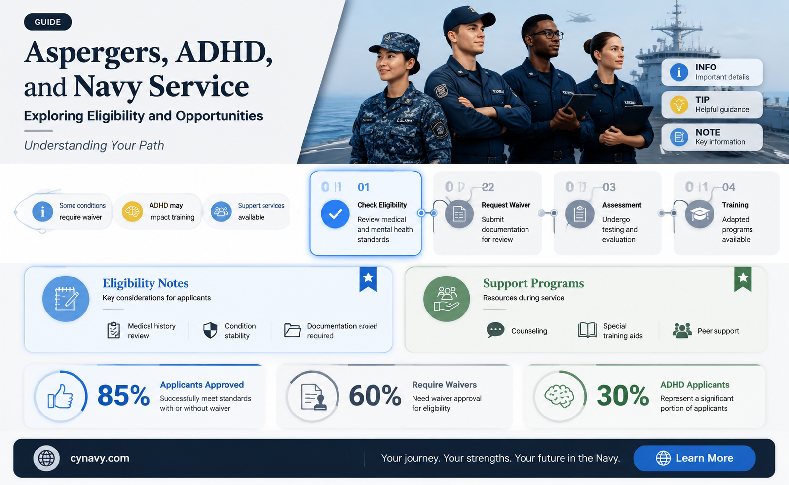The width and height of the screenshot is (789, 485).
Task: Click the Special training aids label
Action: [623, 331]
